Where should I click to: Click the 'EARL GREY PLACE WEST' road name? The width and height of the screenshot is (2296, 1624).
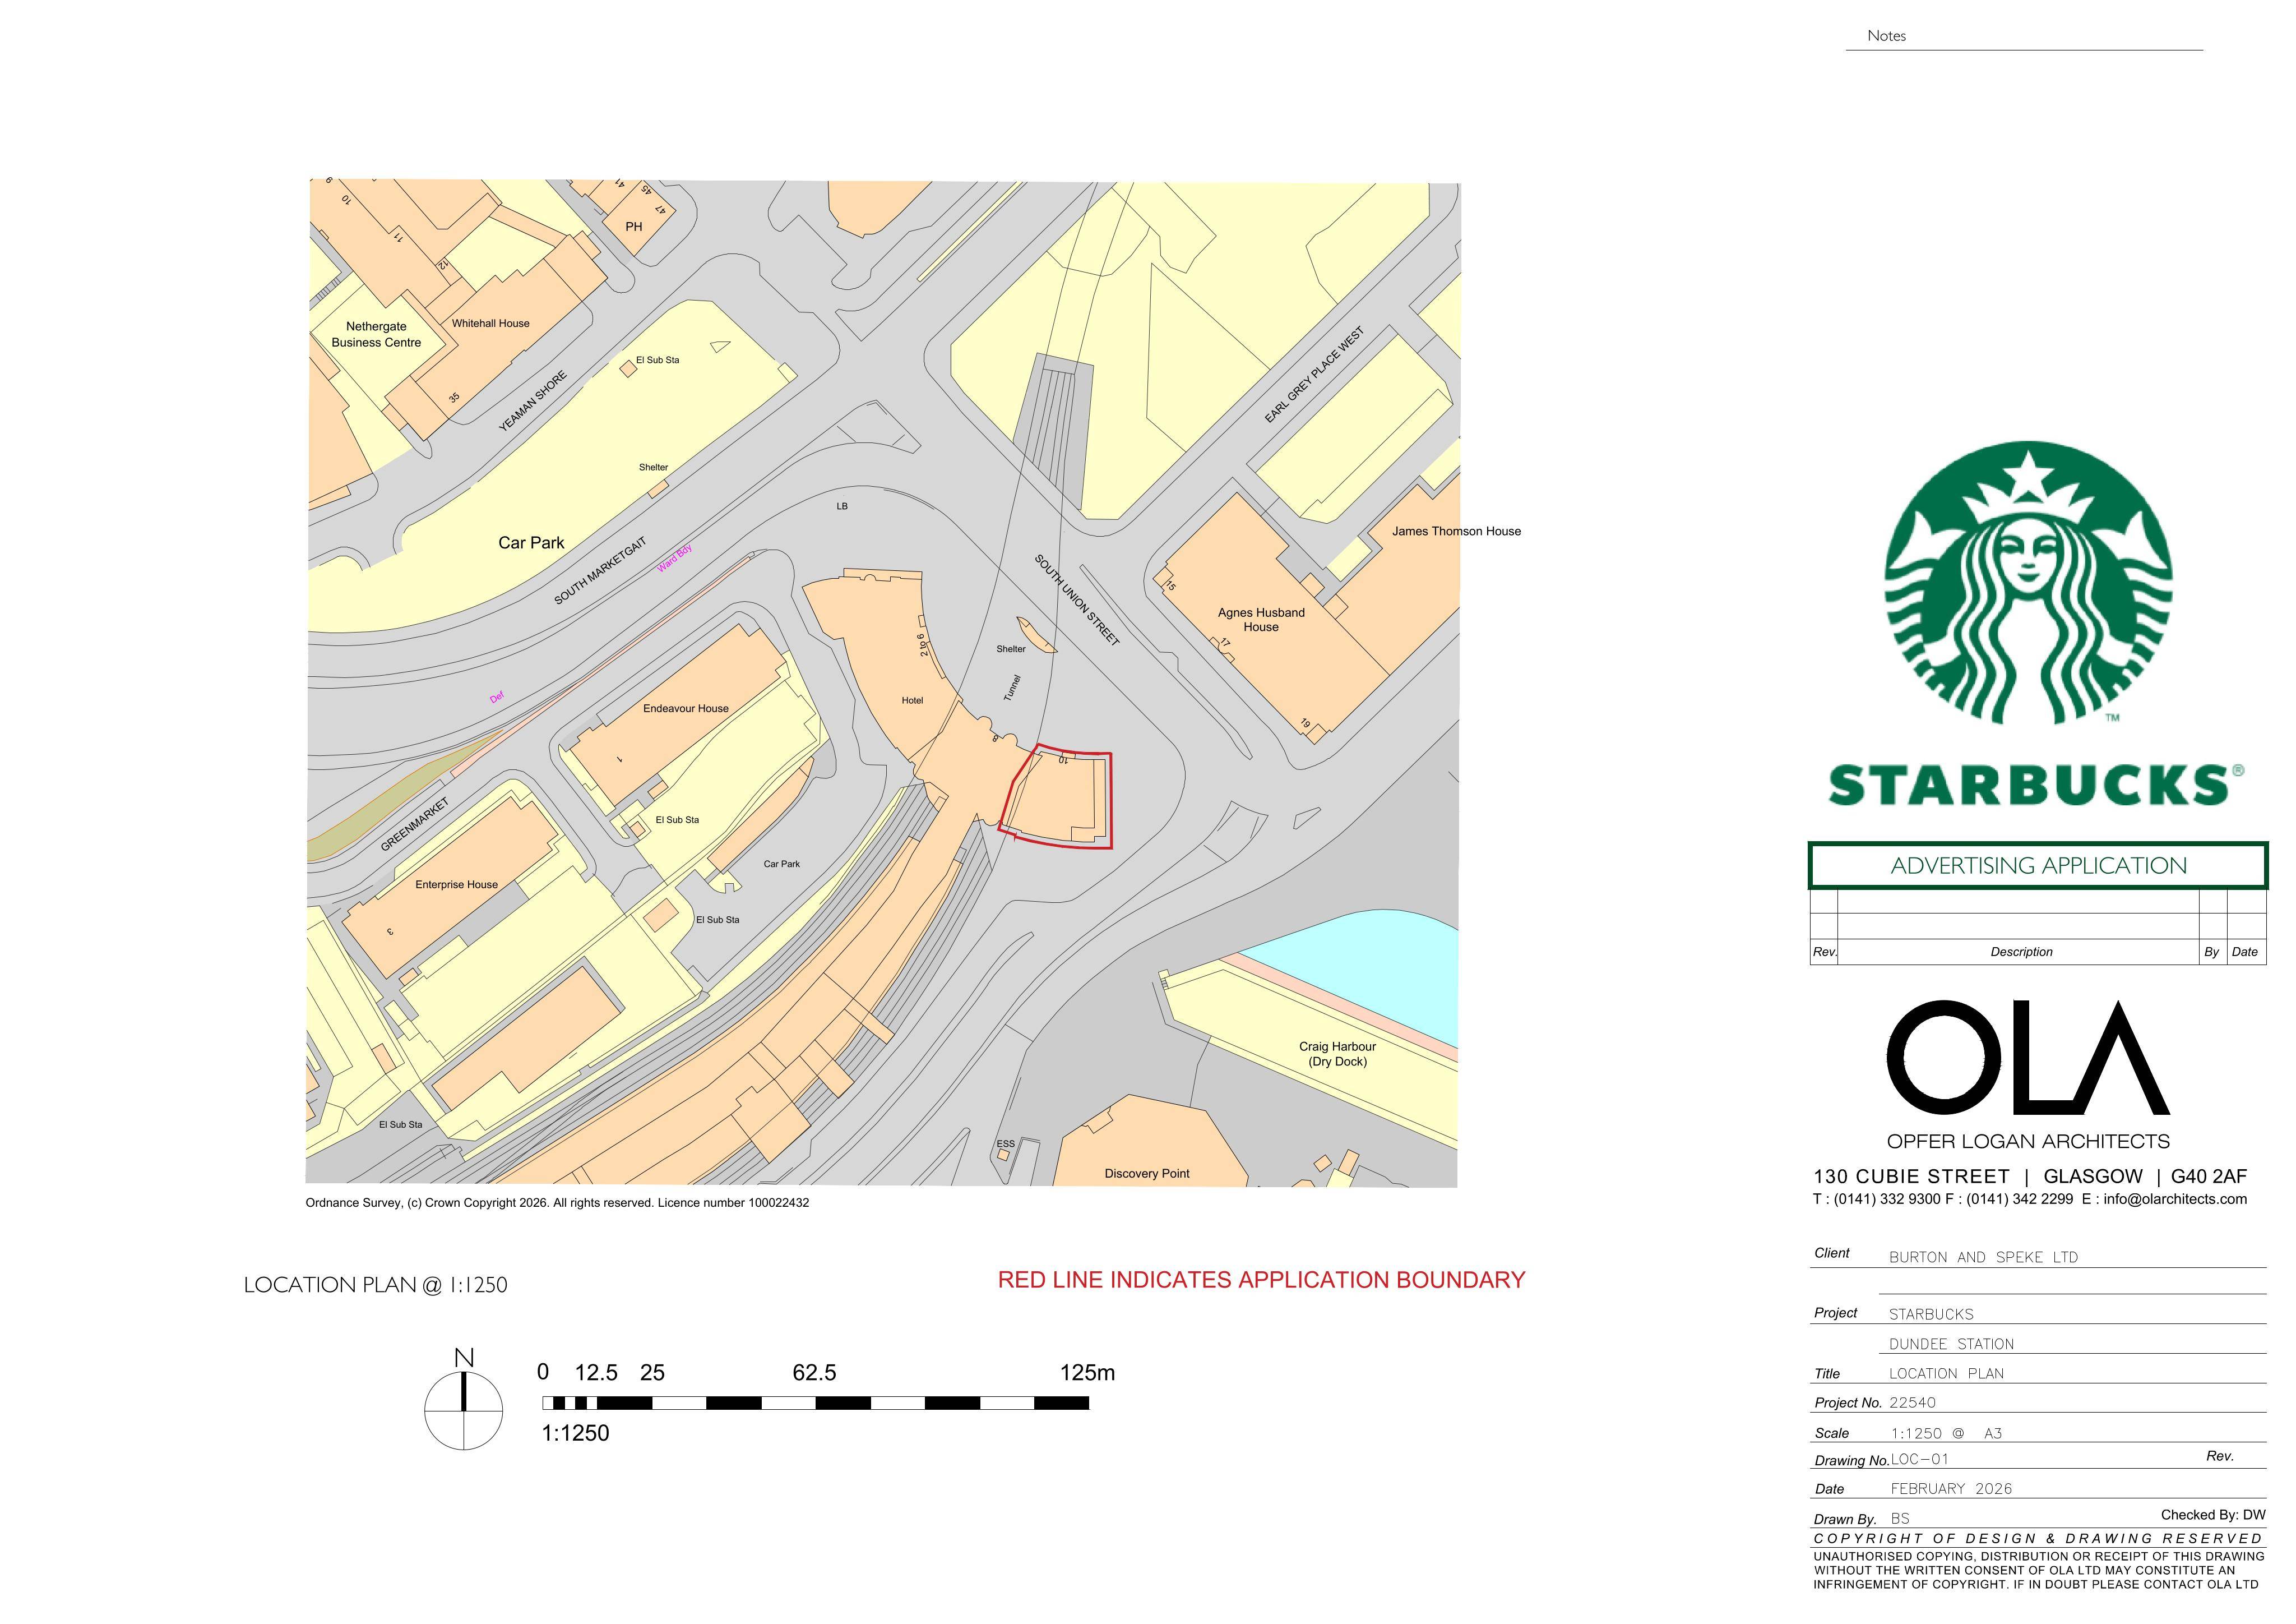click(1314, 374)
